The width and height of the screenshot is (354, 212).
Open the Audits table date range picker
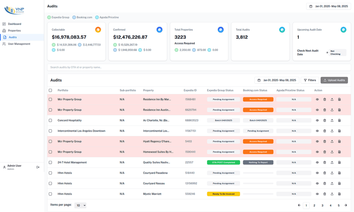pos(277,80)
